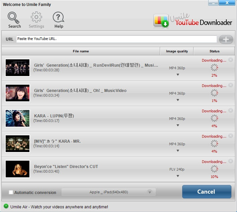The width and height of the screenshot is (237, 212).
Task: Click the Status column header
Action: coord(214,51)
